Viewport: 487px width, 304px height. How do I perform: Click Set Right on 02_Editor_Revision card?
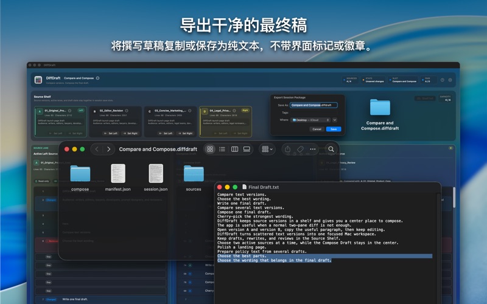[x=130, y=133]
